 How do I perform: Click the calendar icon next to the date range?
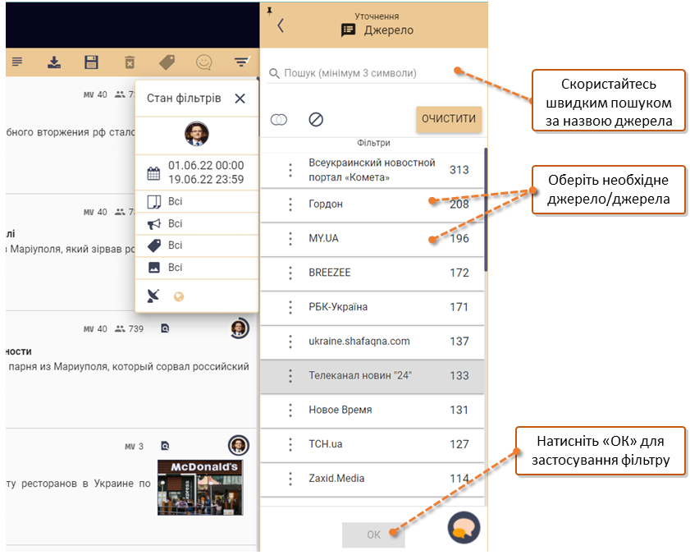[153, 173]
